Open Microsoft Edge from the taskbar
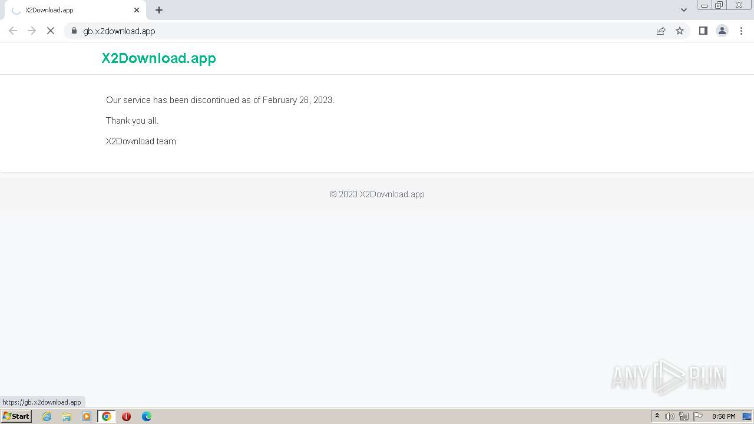Screen dimensions: 754x424 click(x=146, y=416)
